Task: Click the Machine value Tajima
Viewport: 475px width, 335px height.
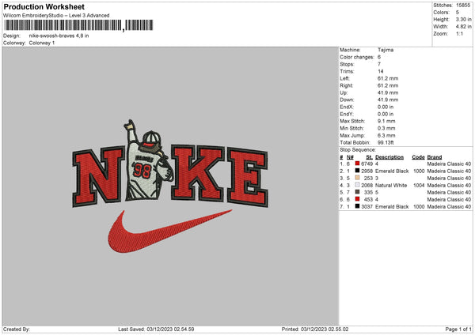Action: click(x=386, y=50)
